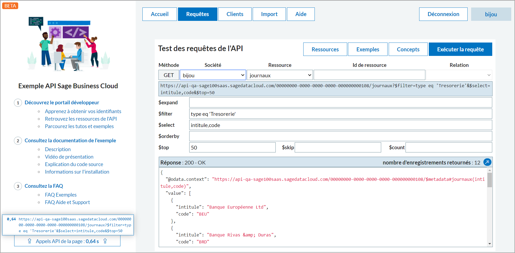
Task: Go to the Accueil tab
Action: [x=160, y=14]
